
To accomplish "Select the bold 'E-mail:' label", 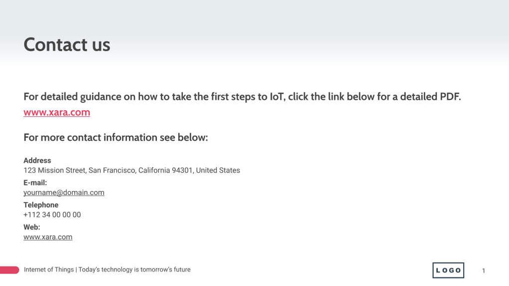I will tap(35, 183).
